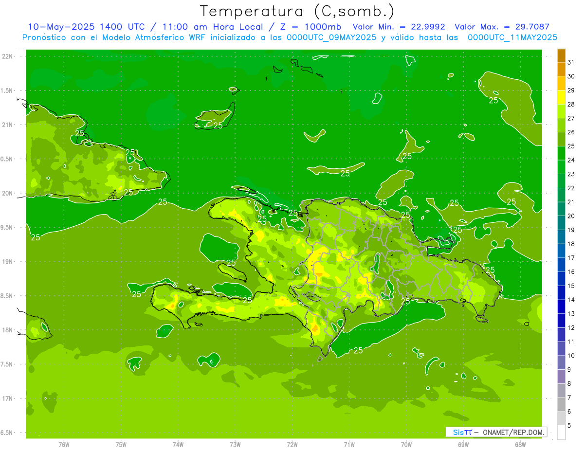Pick the teal swatch between 19 and 20
This screenshot has height=451, width=584.
(x=561, y=223)
